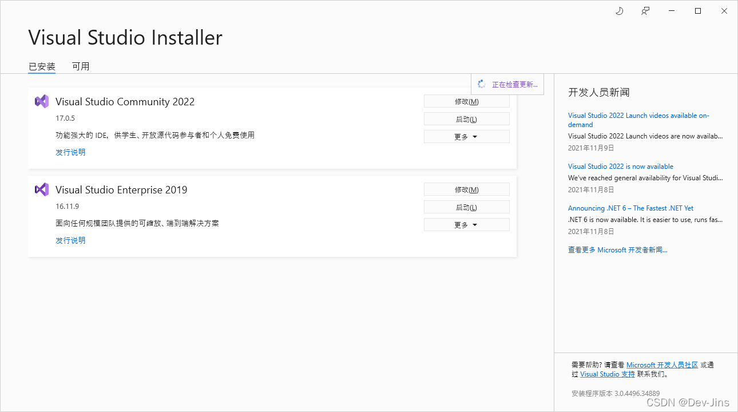This screenshot has height=412, width=738.
Task: Open Visual Studio 支持 link
Action: [x=608, y=374]
